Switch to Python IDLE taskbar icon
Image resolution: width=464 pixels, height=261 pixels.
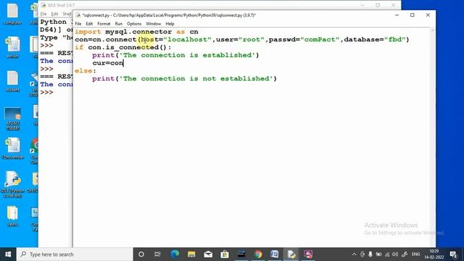tap(291, 254)
